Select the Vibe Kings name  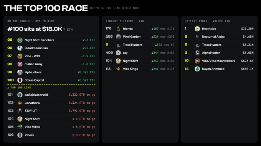coord(130,69)
